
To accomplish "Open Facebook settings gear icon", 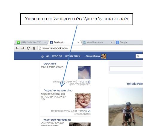I will point(42,56).
